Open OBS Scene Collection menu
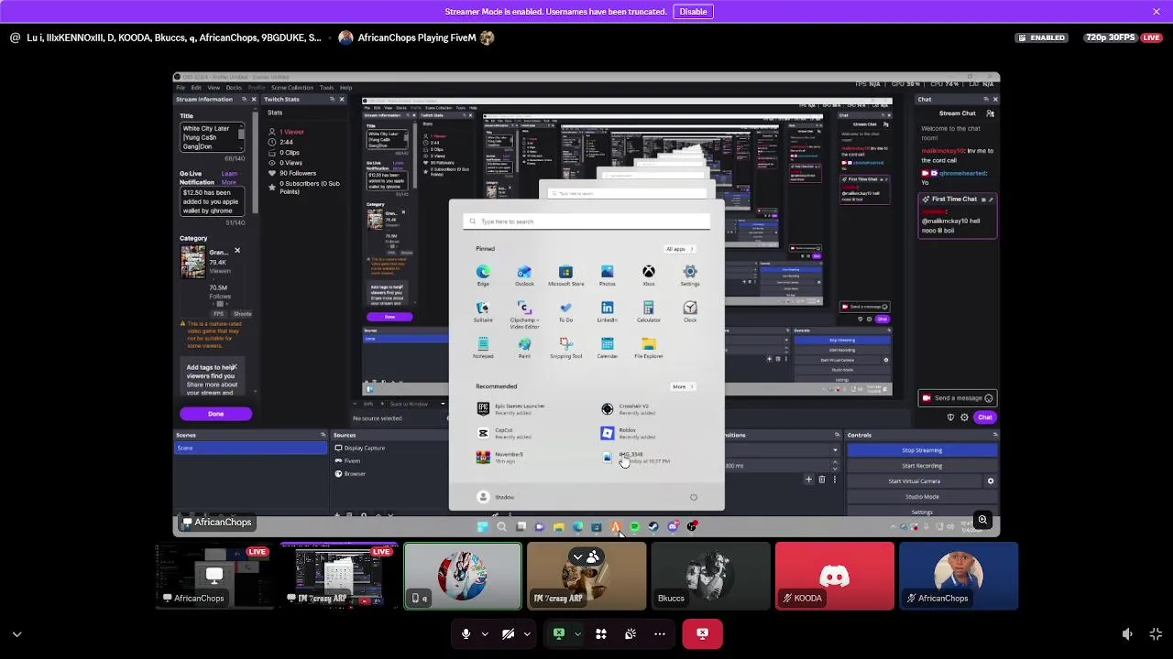Image resolution: width=1173 pixels, height=659 pixels. click(291, 88)
